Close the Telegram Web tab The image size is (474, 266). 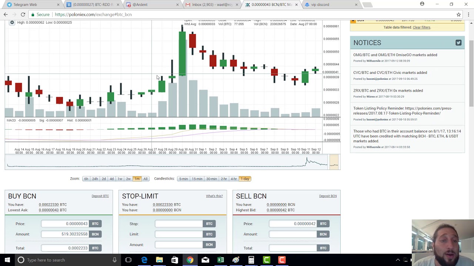click(58, 4)
